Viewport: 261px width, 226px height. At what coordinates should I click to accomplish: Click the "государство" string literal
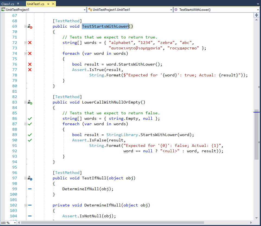click(183, 48)
